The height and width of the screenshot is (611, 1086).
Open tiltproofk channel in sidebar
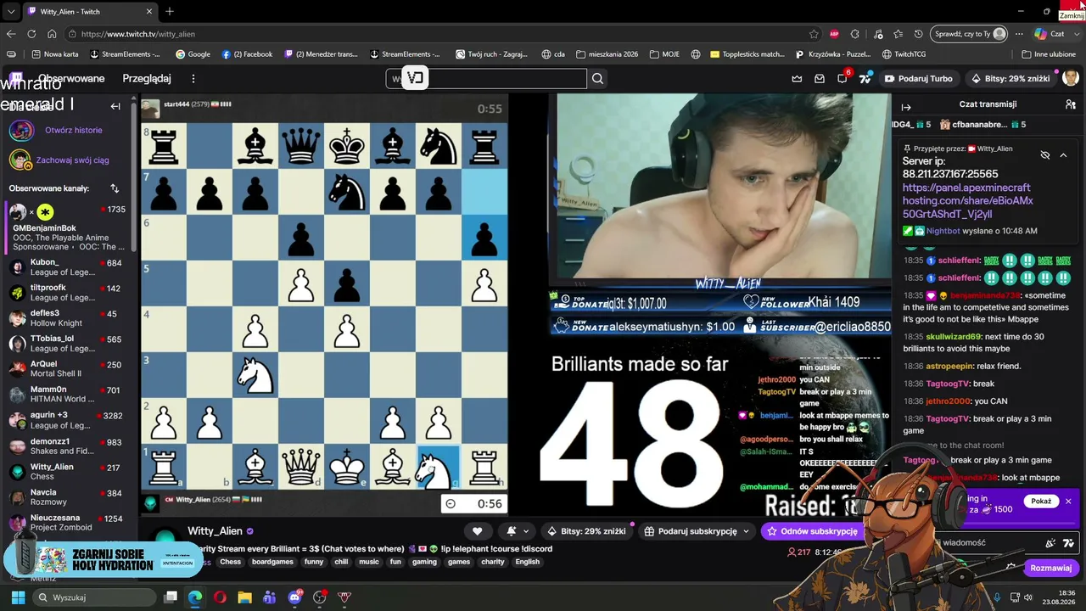[x=68, y=293]
